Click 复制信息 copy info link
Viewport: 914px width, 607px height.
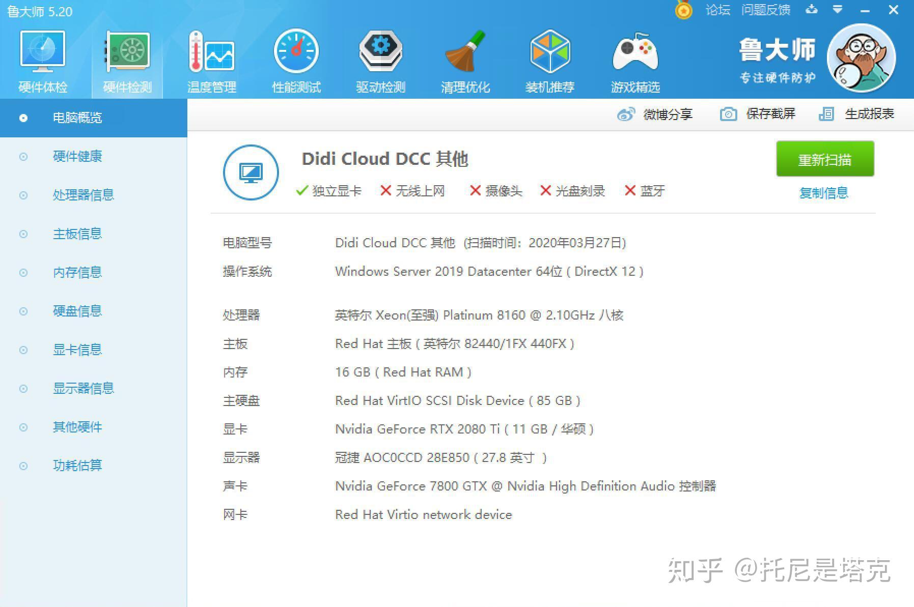824,193
